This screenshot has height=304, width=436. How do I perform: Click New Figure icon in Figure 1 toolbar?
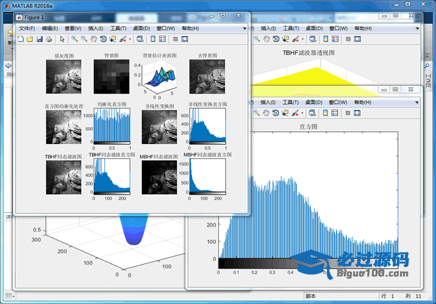point(20,39)
